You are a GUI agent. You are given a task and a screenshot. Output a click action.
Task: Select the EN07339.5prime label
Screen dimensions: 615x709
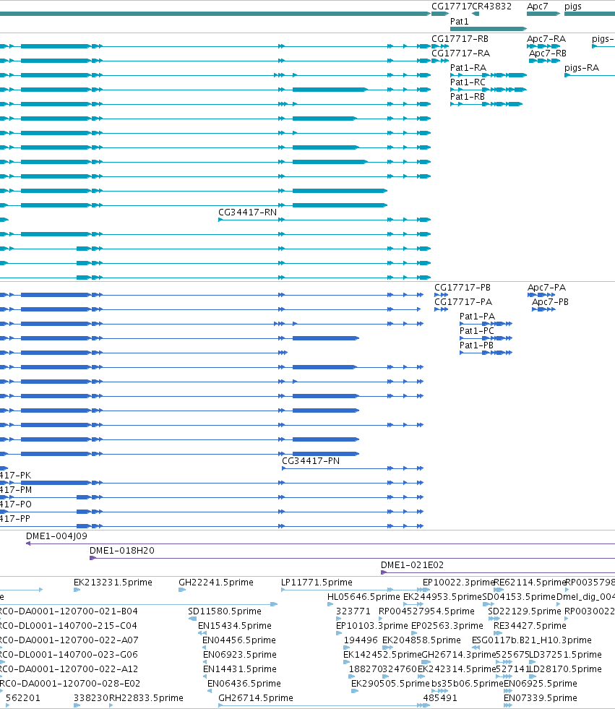click(x=541, y=698)
